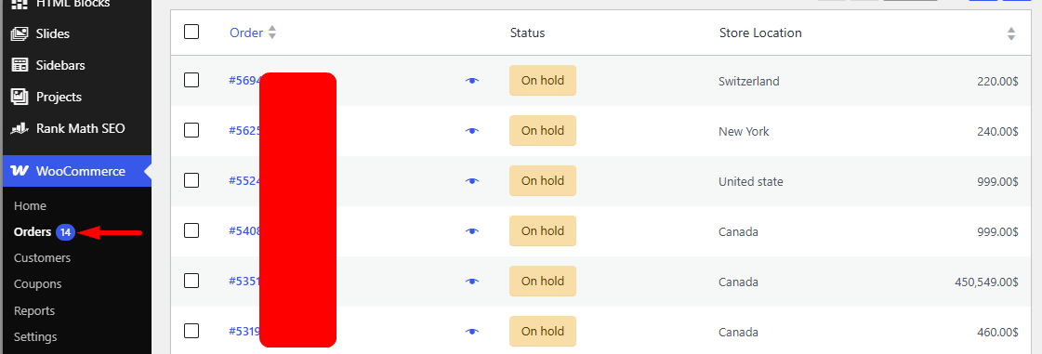Click the Projects icon in sidebar
This screenshot has width=1042, height=354.
click(x=20, y=97)
